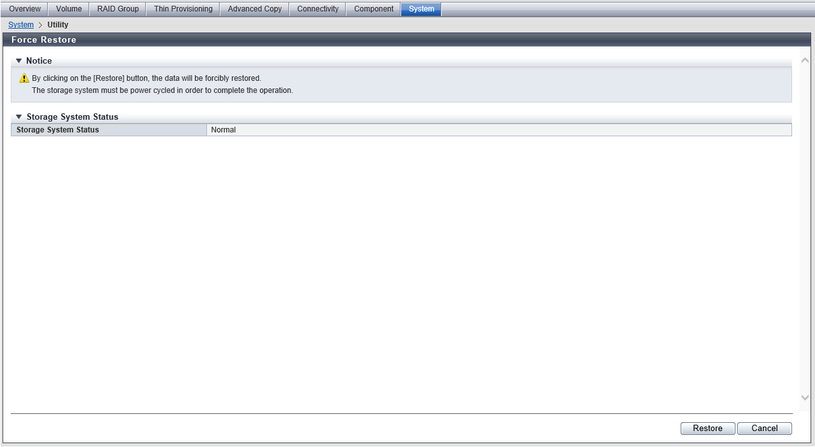Screen dimensions: 815x447
Task: Click the scrollbar down arrow
Action: pos(805,397)
